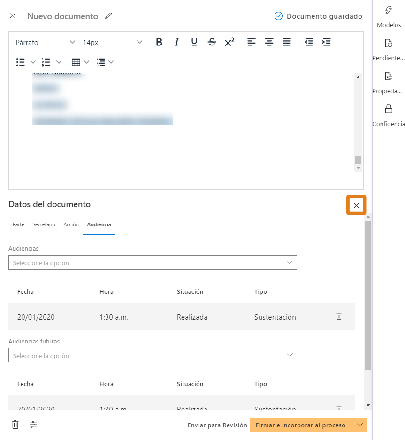This screenshot has width=405, height=440.
Task: Expand numbered list style options
Action: click(59, 62)
